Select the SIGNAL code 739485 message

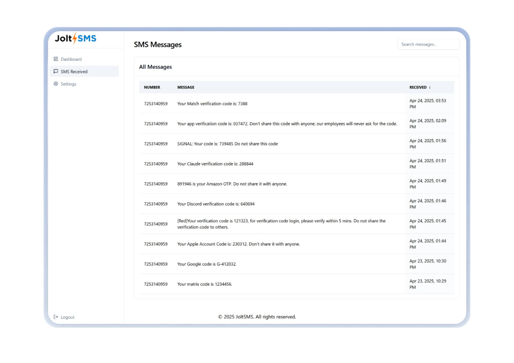pyautogui.click(x=227, y=144)
